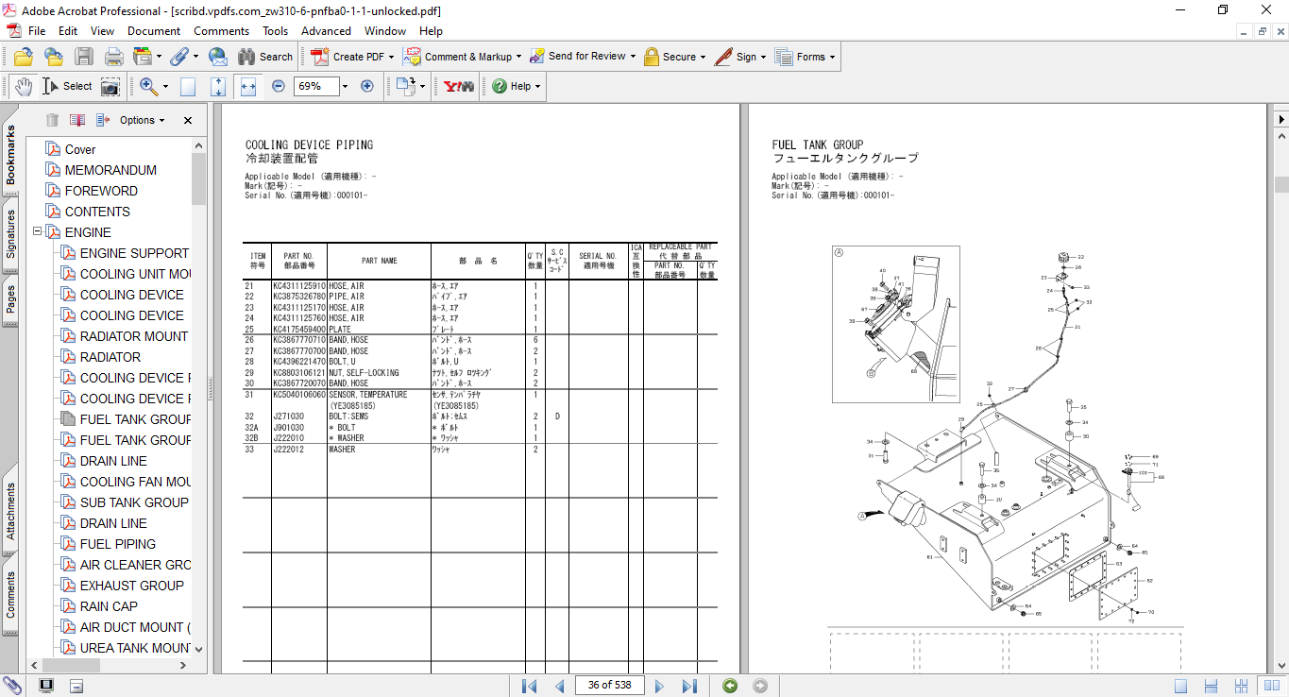Click the Search button in toolbar
Screen dimensions: 1289x697
(x=265, y=57)
